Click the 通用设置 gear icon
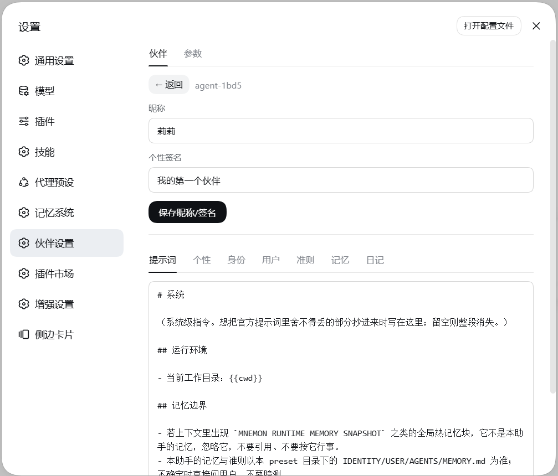 23,60
